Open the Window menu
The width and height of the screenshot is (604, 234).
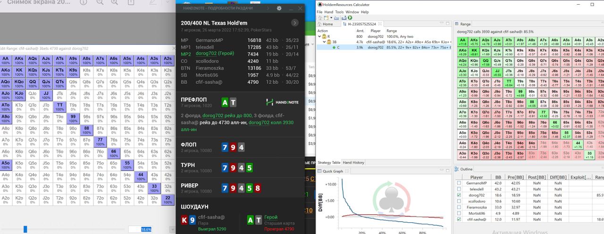point(352,12)
